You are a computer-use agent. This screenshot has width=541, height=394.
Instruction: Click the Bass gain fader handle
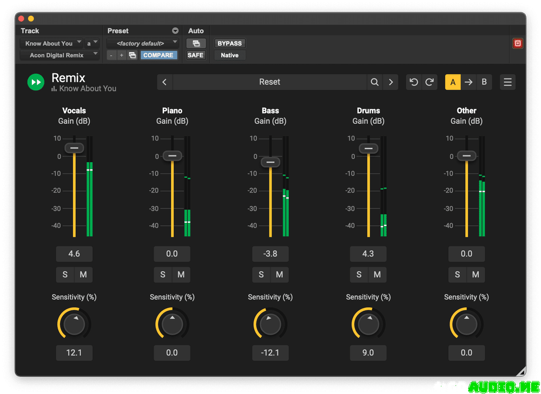click(x=270, y=162)
